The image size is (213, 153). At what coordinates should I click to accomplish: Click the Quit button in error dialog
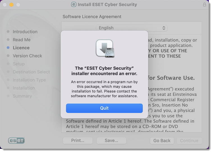click(104, 108)
